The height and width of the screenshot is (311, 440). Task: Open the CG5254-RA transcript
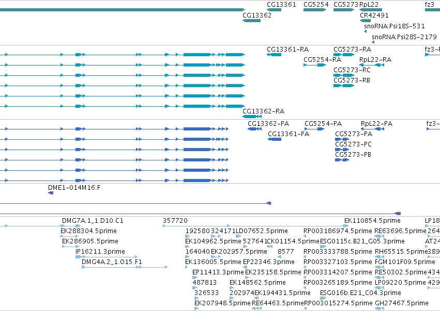pos(315,65)
